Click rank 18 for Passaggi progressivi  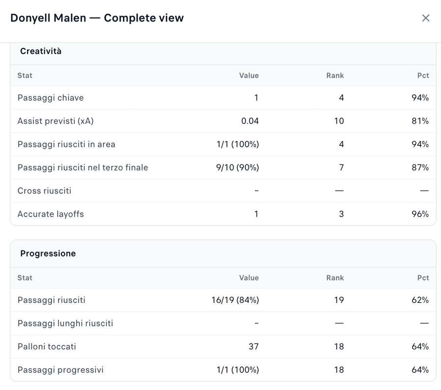tap(339, 370)
